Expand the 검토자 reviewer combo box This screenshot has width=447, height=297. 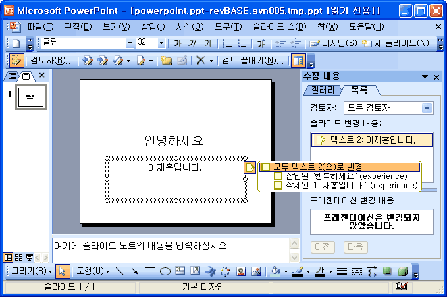coord(427,107)
